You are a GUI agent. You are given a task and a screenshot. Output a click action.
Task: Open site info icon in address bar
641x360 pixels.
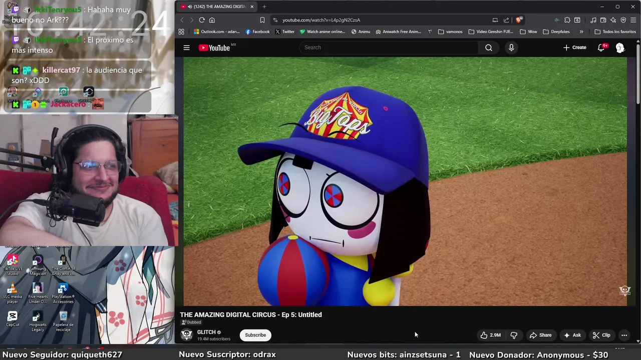coord(275,20)
